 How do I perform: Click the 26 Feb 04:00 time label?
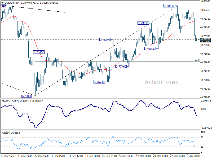click(x=110, y=156)
